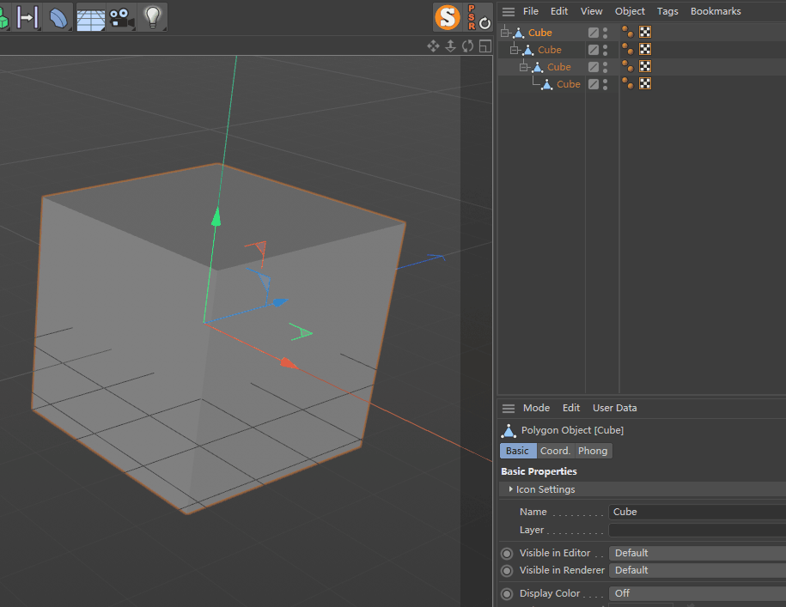The height and width of the screenshot is (607, 786).
Task: Click the Camera object icon in toolbar
Action: [121, 17]
